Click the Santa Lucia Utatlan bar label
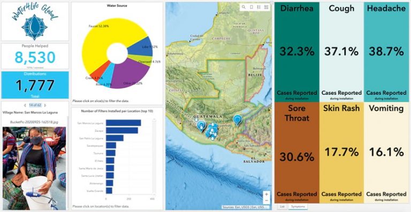The height and width of the screenshot is (212, 411). [93, 175]
